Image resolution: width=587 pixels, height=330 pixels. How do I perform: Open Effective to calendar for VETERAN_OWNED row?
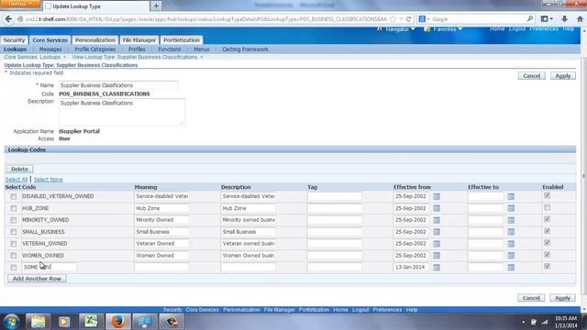[511, 244]
